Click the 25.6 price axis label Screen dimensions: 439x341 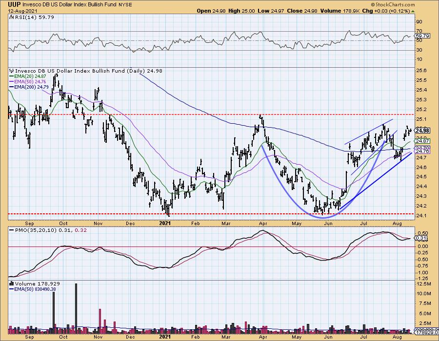click(x=421, y=71)
